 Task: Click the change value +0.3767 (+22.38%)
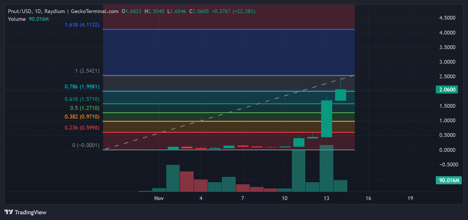234,11
